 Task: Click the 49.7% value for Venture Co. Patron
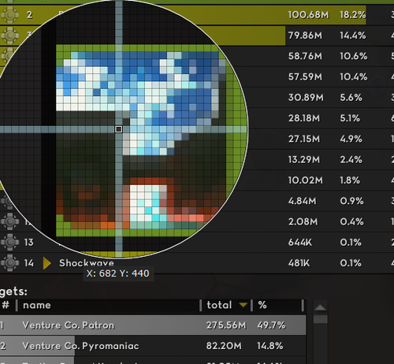[271, 325]
